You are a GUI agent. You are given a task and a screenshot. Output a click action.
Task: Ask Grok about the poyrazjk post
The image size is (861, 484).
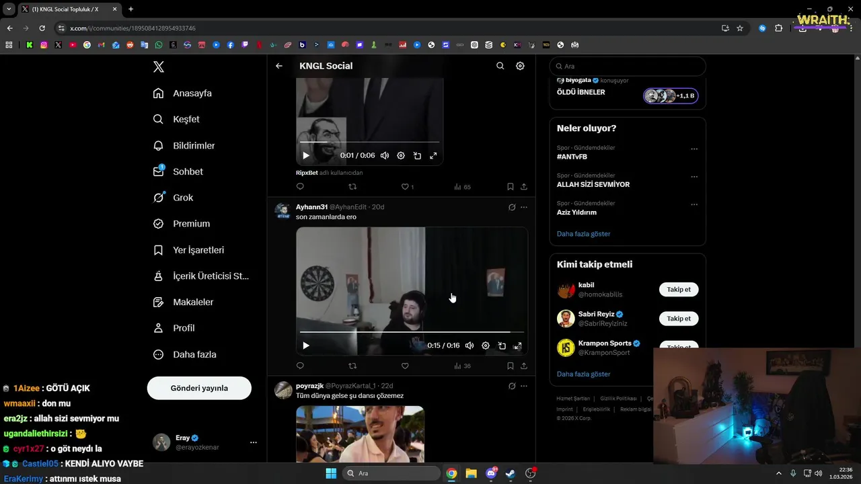point(512,386)
